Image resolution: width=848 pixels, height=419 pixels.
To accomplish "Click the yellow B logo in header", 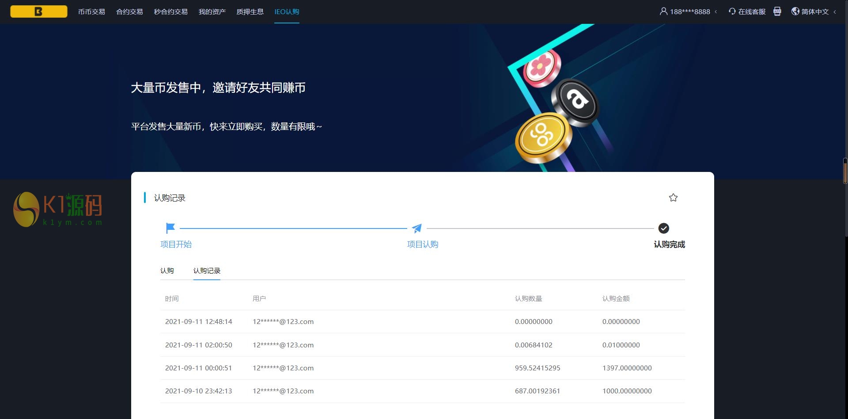I will (39, 11).
